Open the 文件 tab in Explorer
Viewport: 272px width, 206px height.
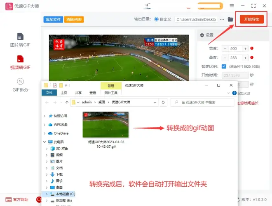[x=49, y=93]
